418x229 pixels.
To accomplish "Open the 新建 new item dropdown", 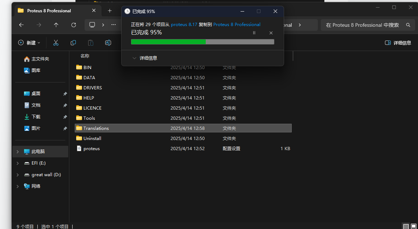I will coord(29,42).
